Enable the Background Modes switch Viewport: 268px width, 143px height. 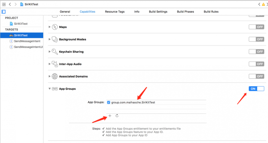256,39
